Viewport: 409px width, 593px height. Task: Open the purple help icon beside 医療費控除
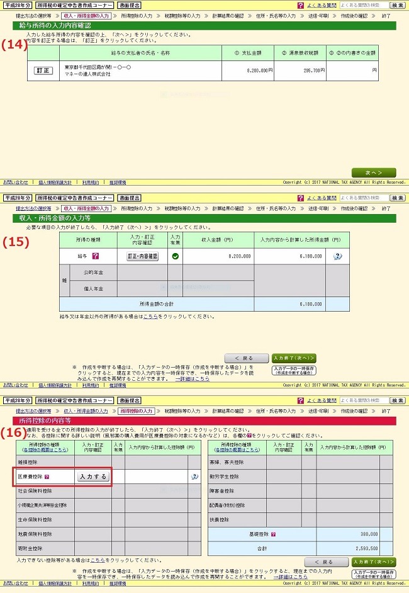pyautogui.click(x=47, y=477)
